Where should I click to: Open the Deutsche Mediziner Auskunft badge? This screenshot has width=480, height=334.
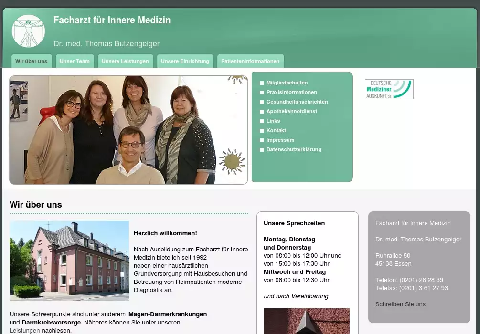[x=389, y=89]
